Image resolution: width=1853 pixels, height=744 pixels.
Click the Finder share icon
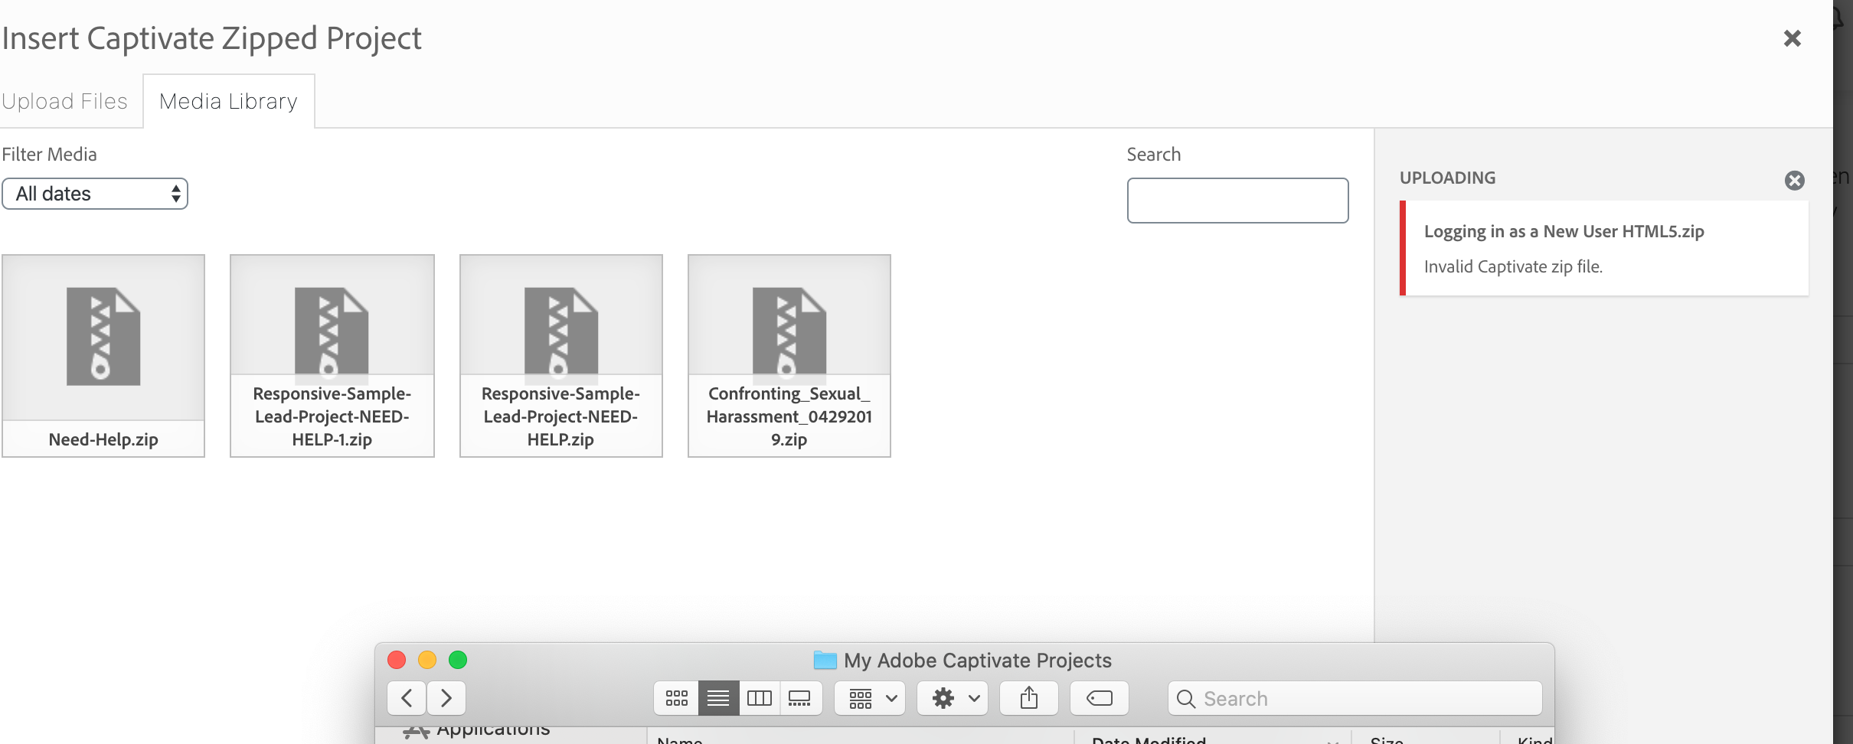coord(1028,698)
